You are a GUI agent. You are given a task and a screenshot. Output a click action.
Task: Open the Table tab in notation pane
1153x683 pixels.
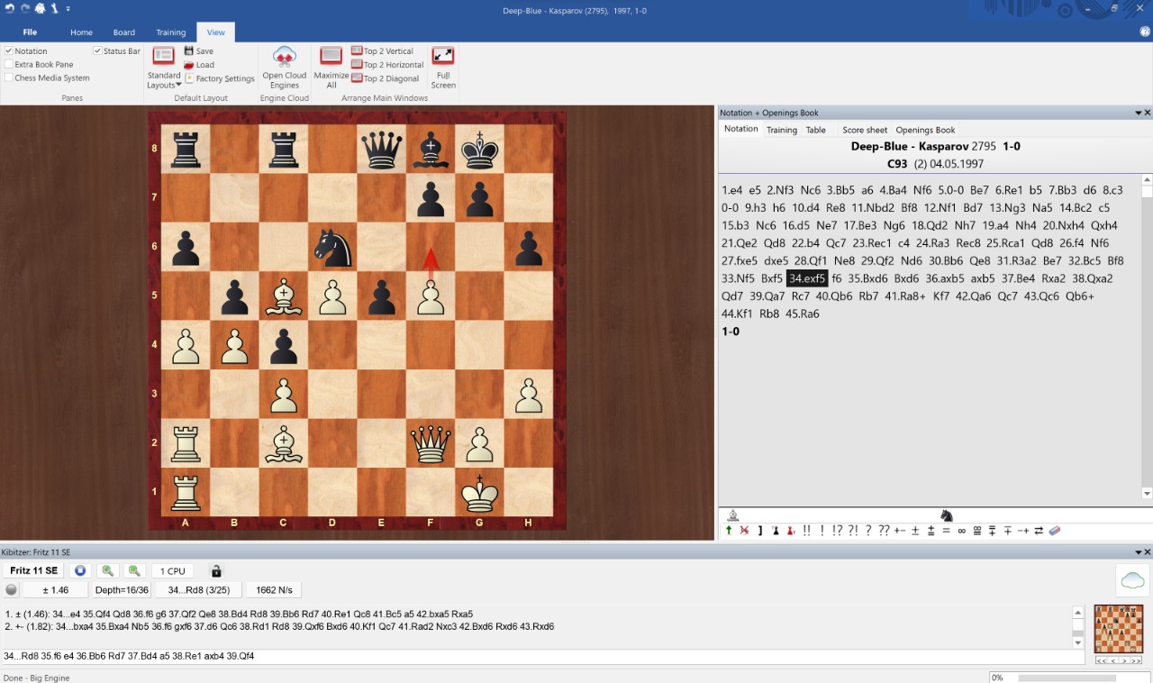pos(816,130)
